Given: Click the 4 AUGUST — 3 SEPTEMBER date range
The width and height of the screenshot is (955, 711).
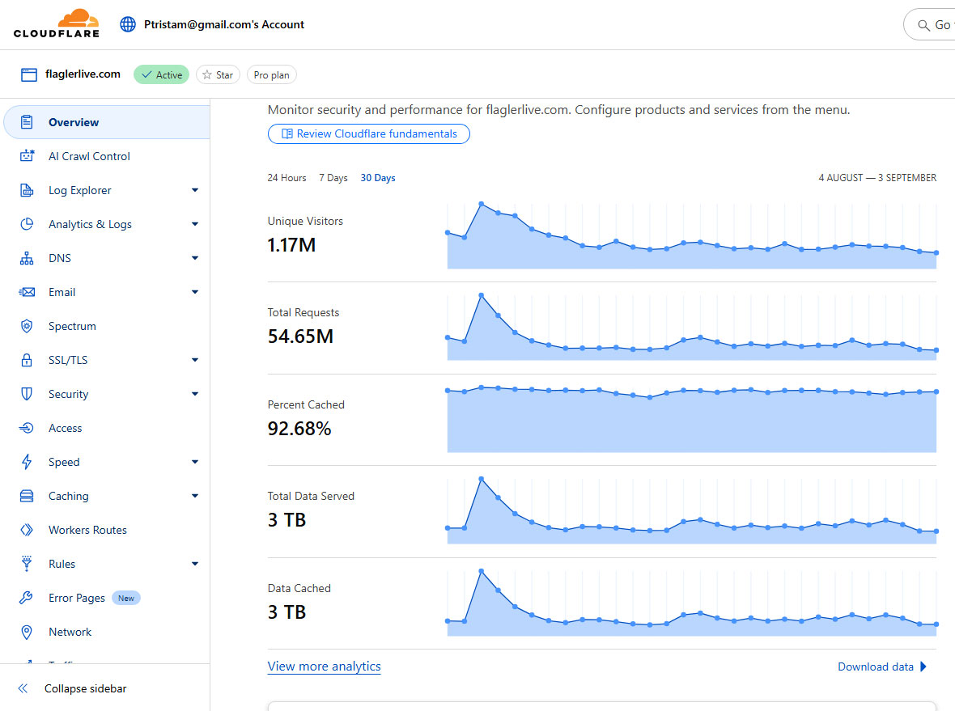Looking at the screenshot, I should (x=877, y=178).
